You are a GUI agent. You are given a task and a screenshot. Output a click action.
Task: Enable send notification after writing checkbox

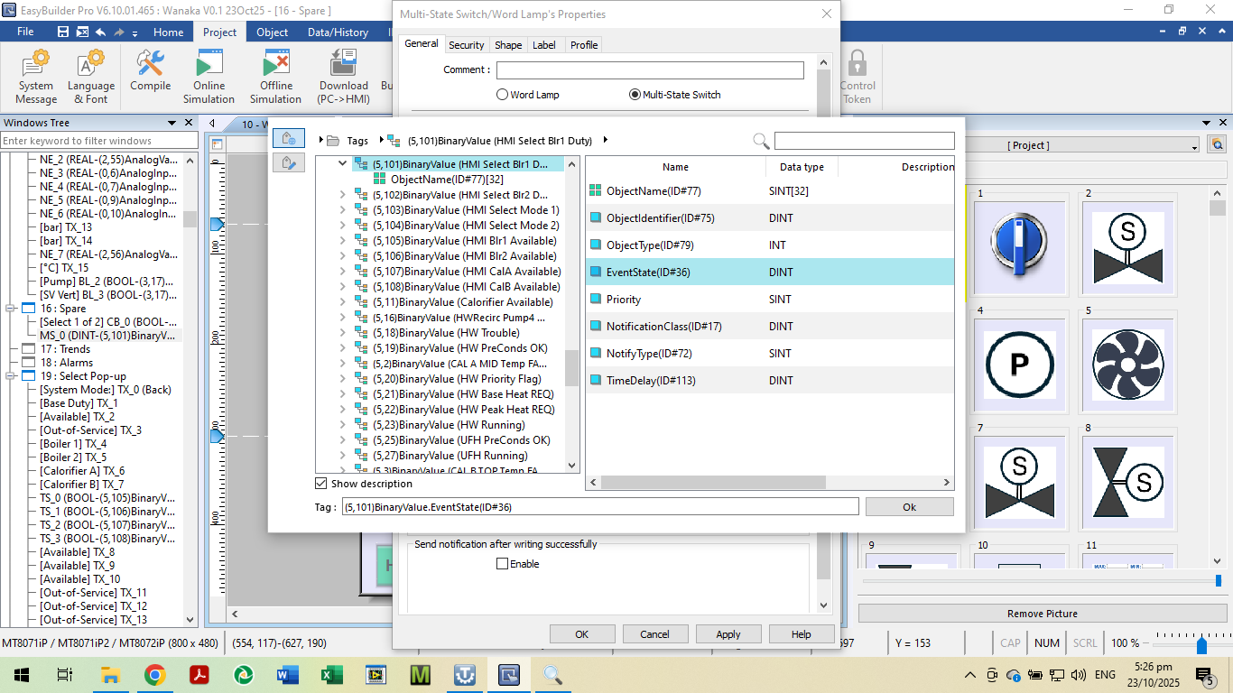pos(503,564)
